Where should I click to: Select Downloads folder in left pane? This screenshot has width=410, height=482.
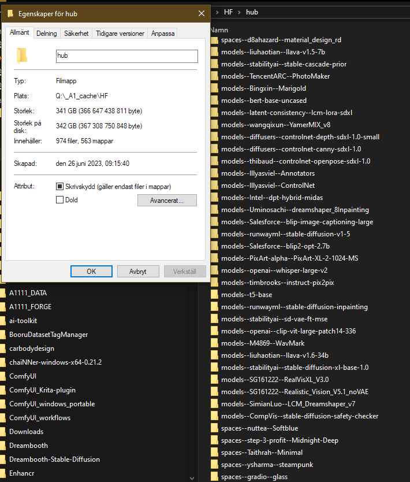tap(27, 432)
